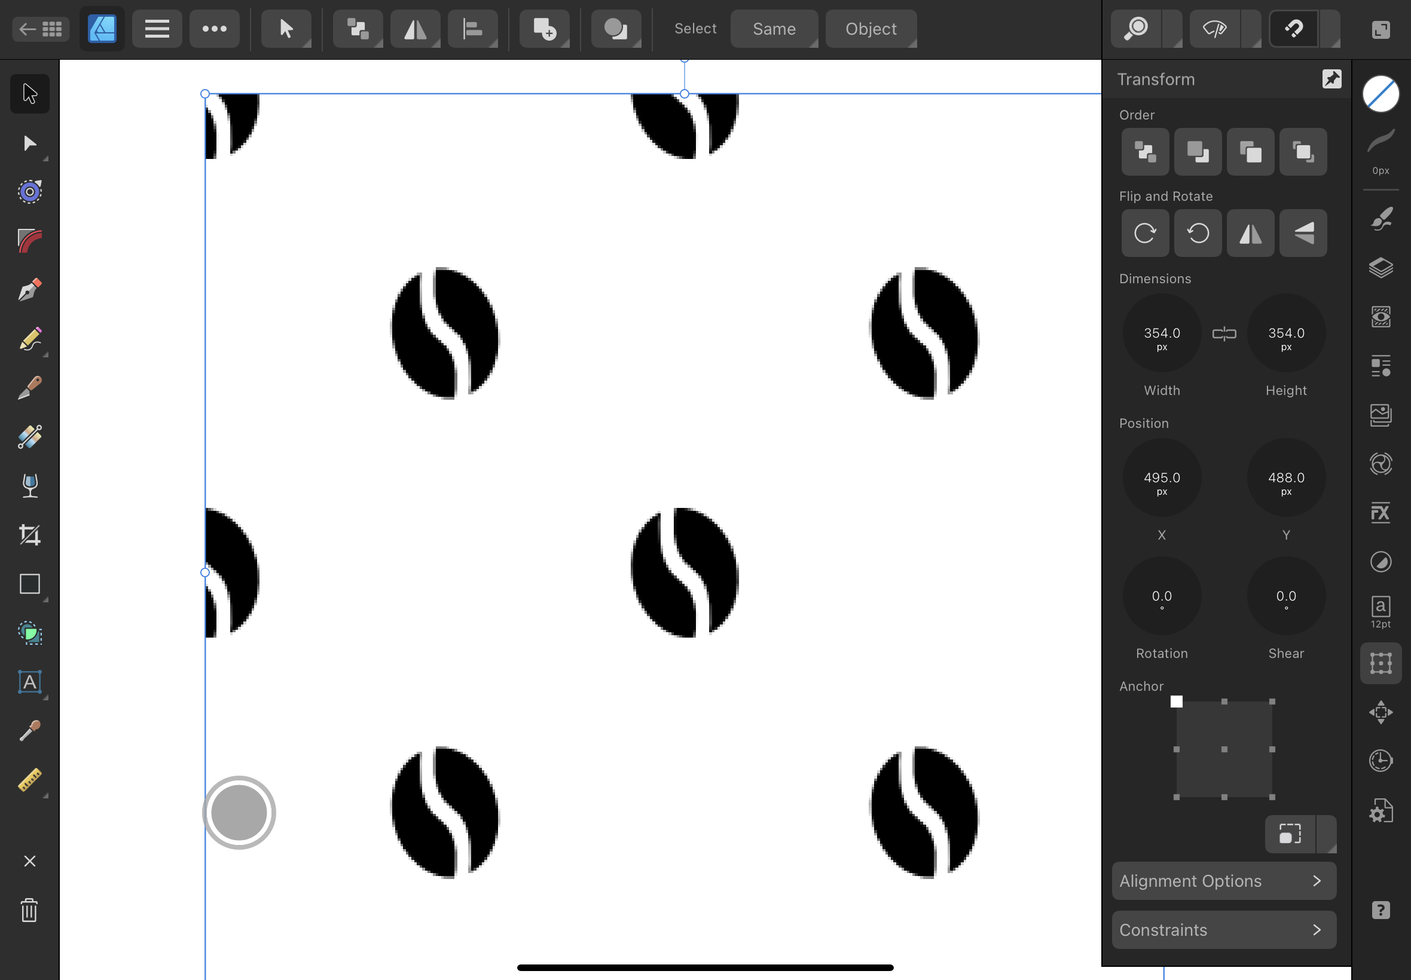
Task: Open the zoom magnifier options
Action: point(1137,29)
